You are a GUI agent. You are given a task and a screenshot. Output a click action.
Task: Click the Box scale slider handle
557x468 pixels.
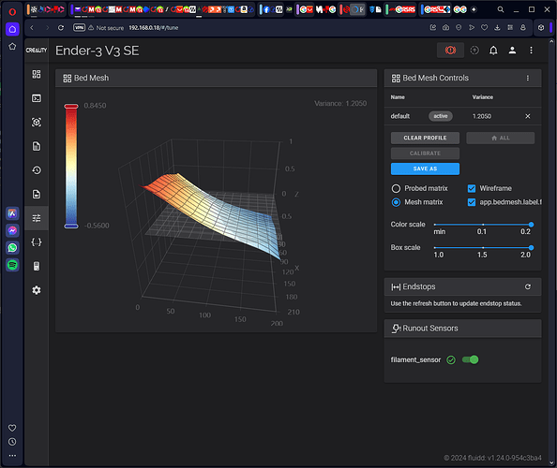(531, 247)
